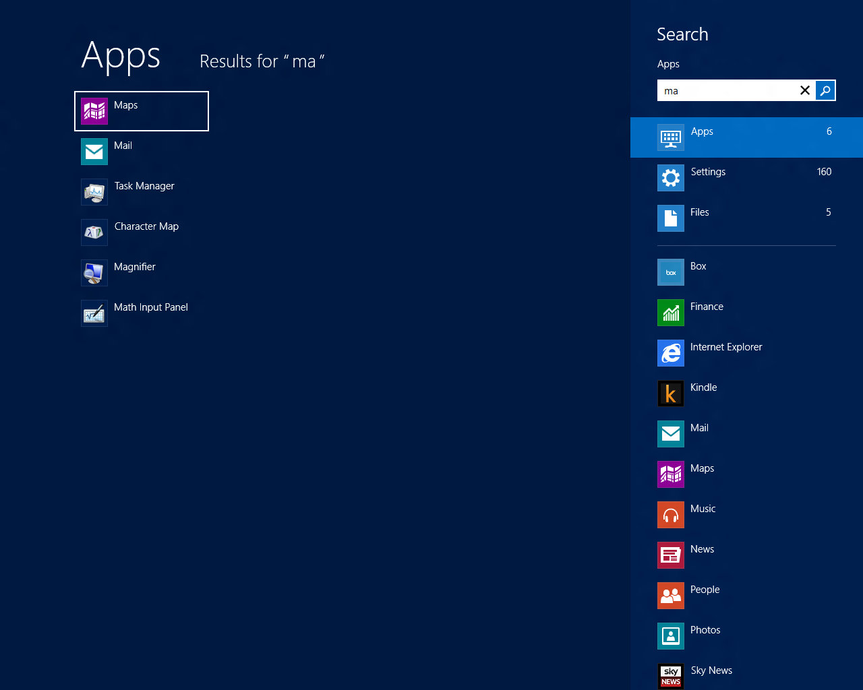Click the "Maps" result label
Image resolution: width=863 pixels, height=690 pixels.
126,105
